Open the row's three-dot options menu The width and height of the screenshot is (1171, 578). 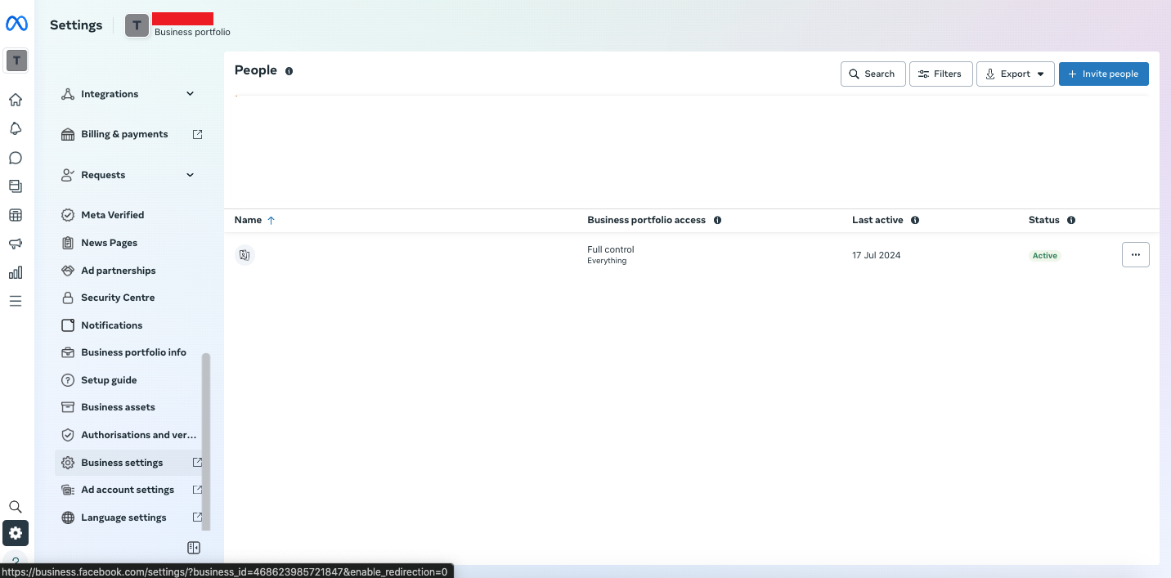pyautogui.click(x=1135, y=255)
